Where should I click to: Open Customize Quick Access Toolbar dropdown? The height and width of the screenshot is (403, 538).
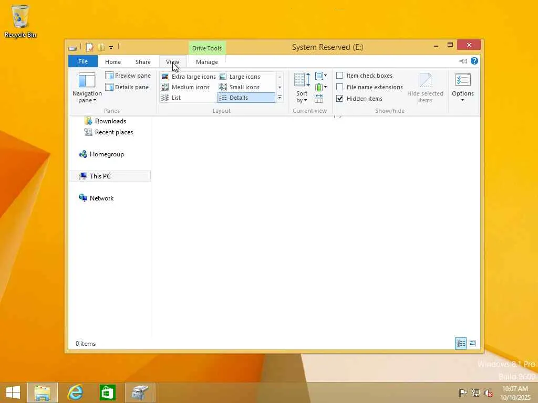[111, 48]
